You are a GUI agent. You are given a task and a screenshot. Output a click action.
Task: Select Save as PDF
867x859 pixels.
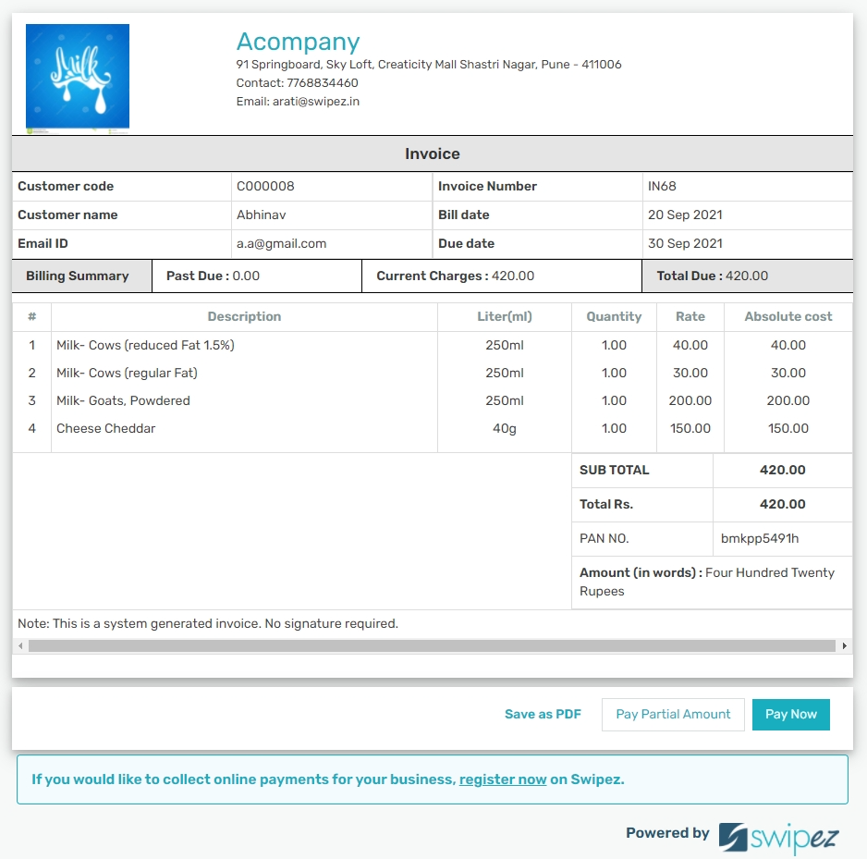543,714
